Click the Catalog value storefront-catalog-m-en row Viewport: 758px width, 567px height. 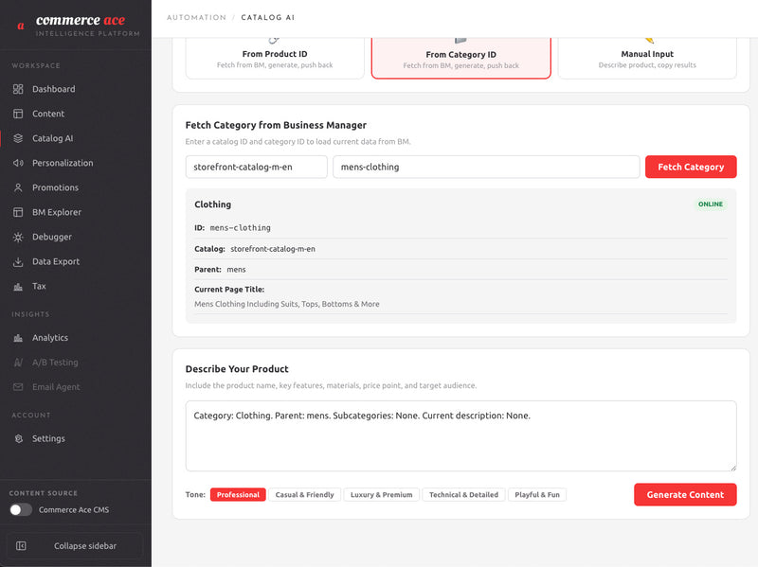460,249
